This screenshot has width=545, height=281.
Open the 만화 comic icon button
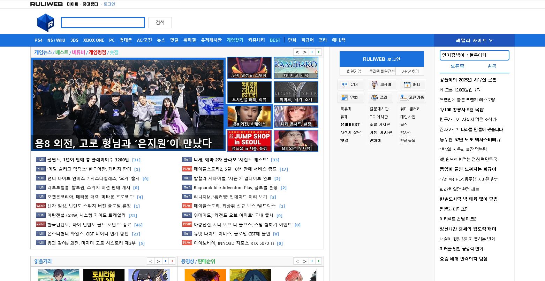pyautogui.click(x=351, y=97)
